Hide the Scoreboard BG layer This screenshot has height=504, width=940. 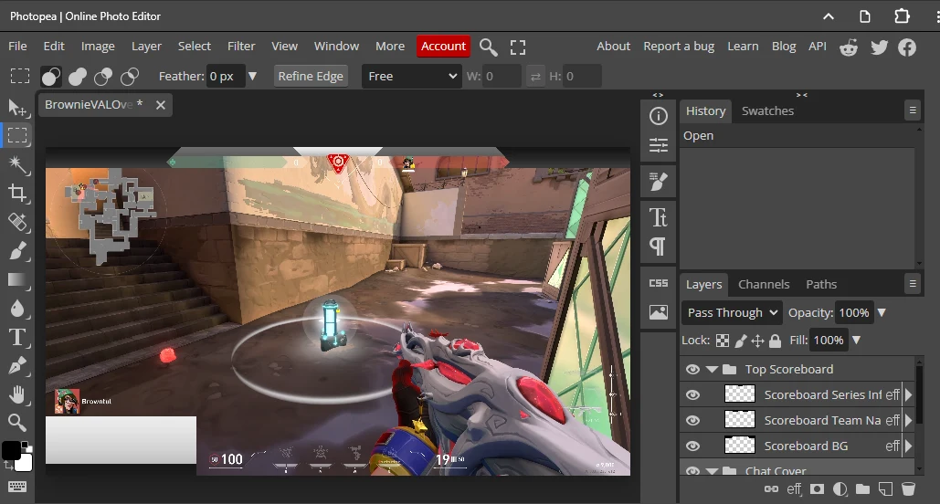click(692, 446)
